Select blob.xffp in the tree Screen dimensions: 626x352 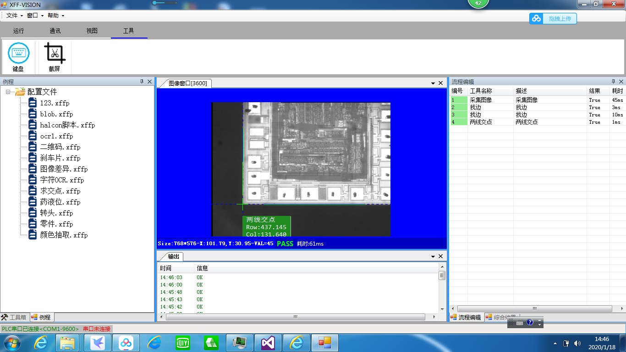tap(56, 114)
